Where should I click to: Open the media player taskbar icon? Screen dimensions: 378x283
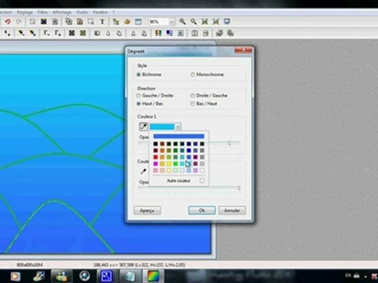tap(15, 276)
